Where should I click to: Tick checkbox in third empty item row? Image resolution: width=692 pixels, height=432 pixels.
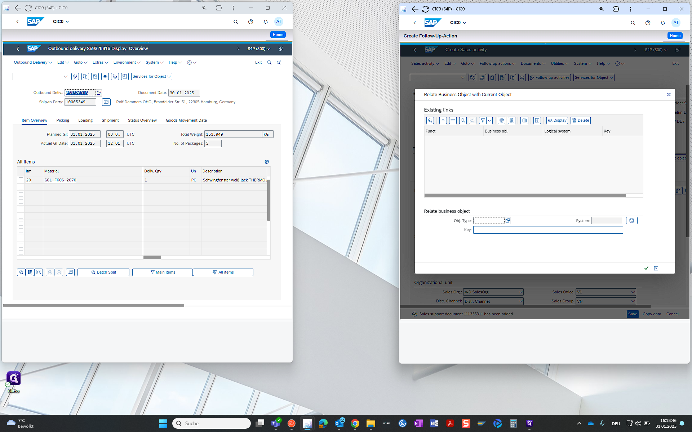21,202
